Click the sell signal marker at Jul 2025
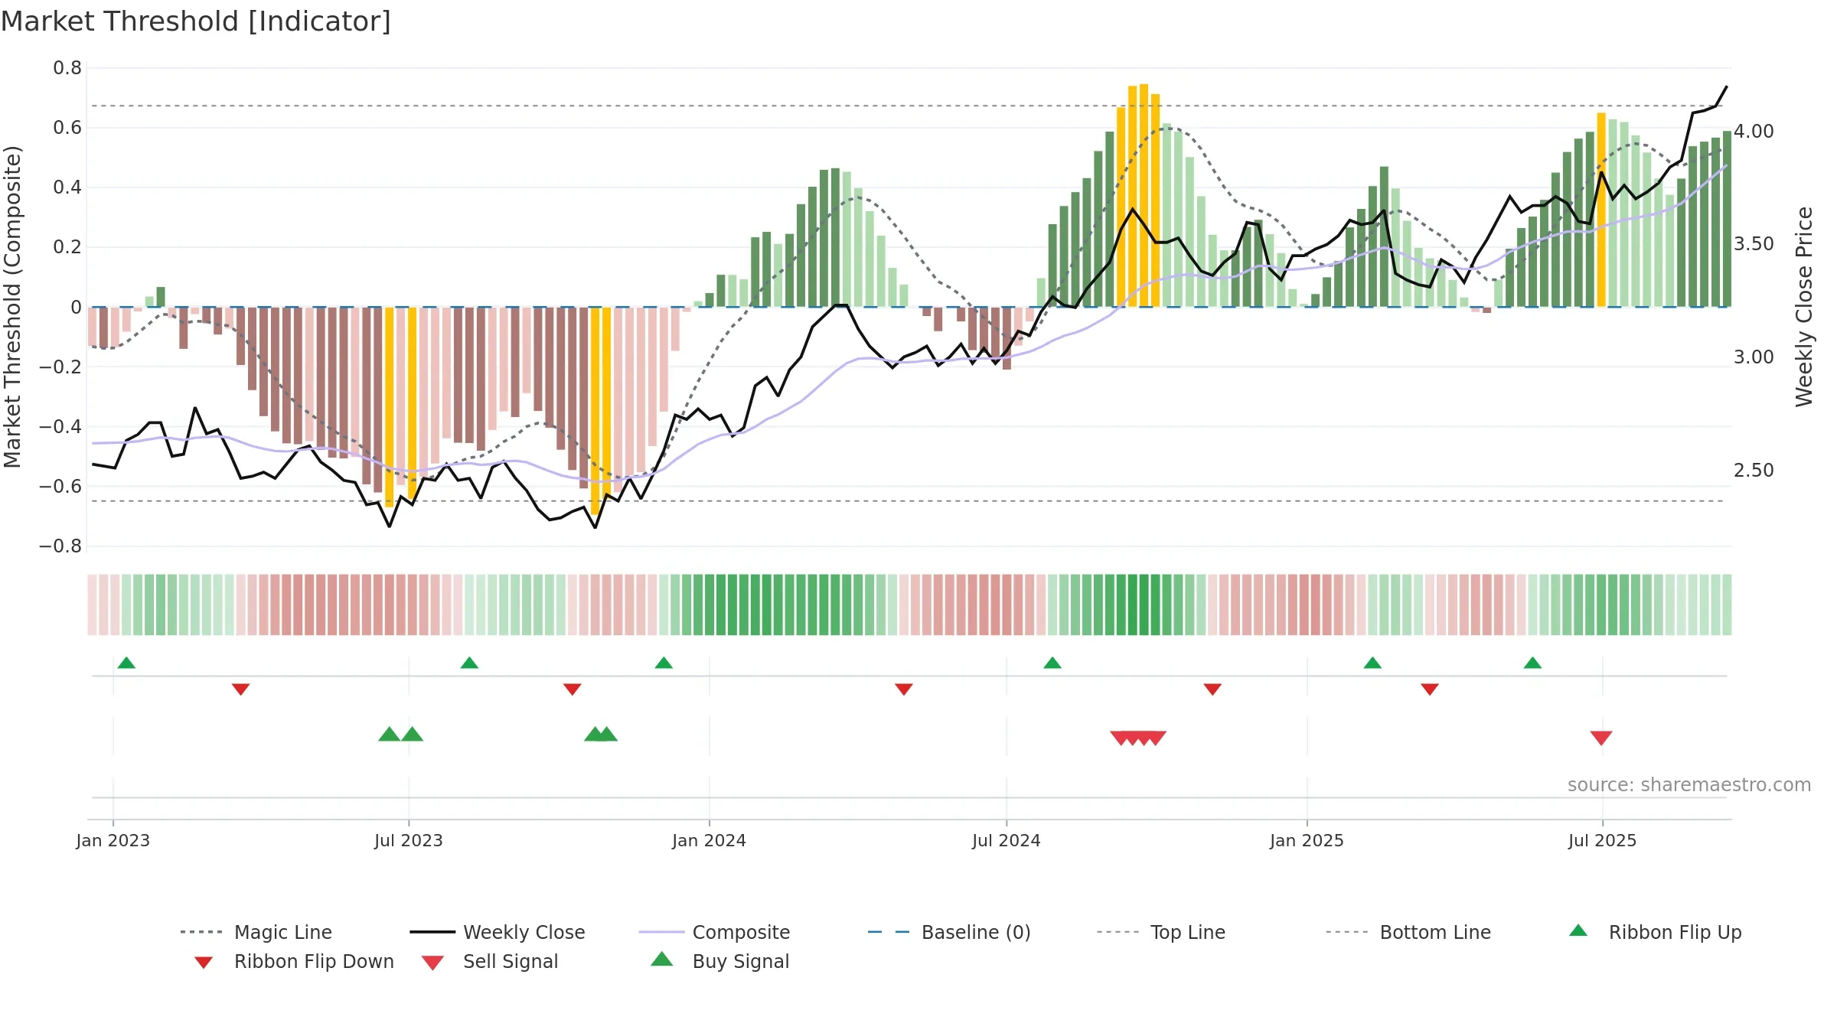This screenshot has width=1837, height=1033. click(1601, 738)
